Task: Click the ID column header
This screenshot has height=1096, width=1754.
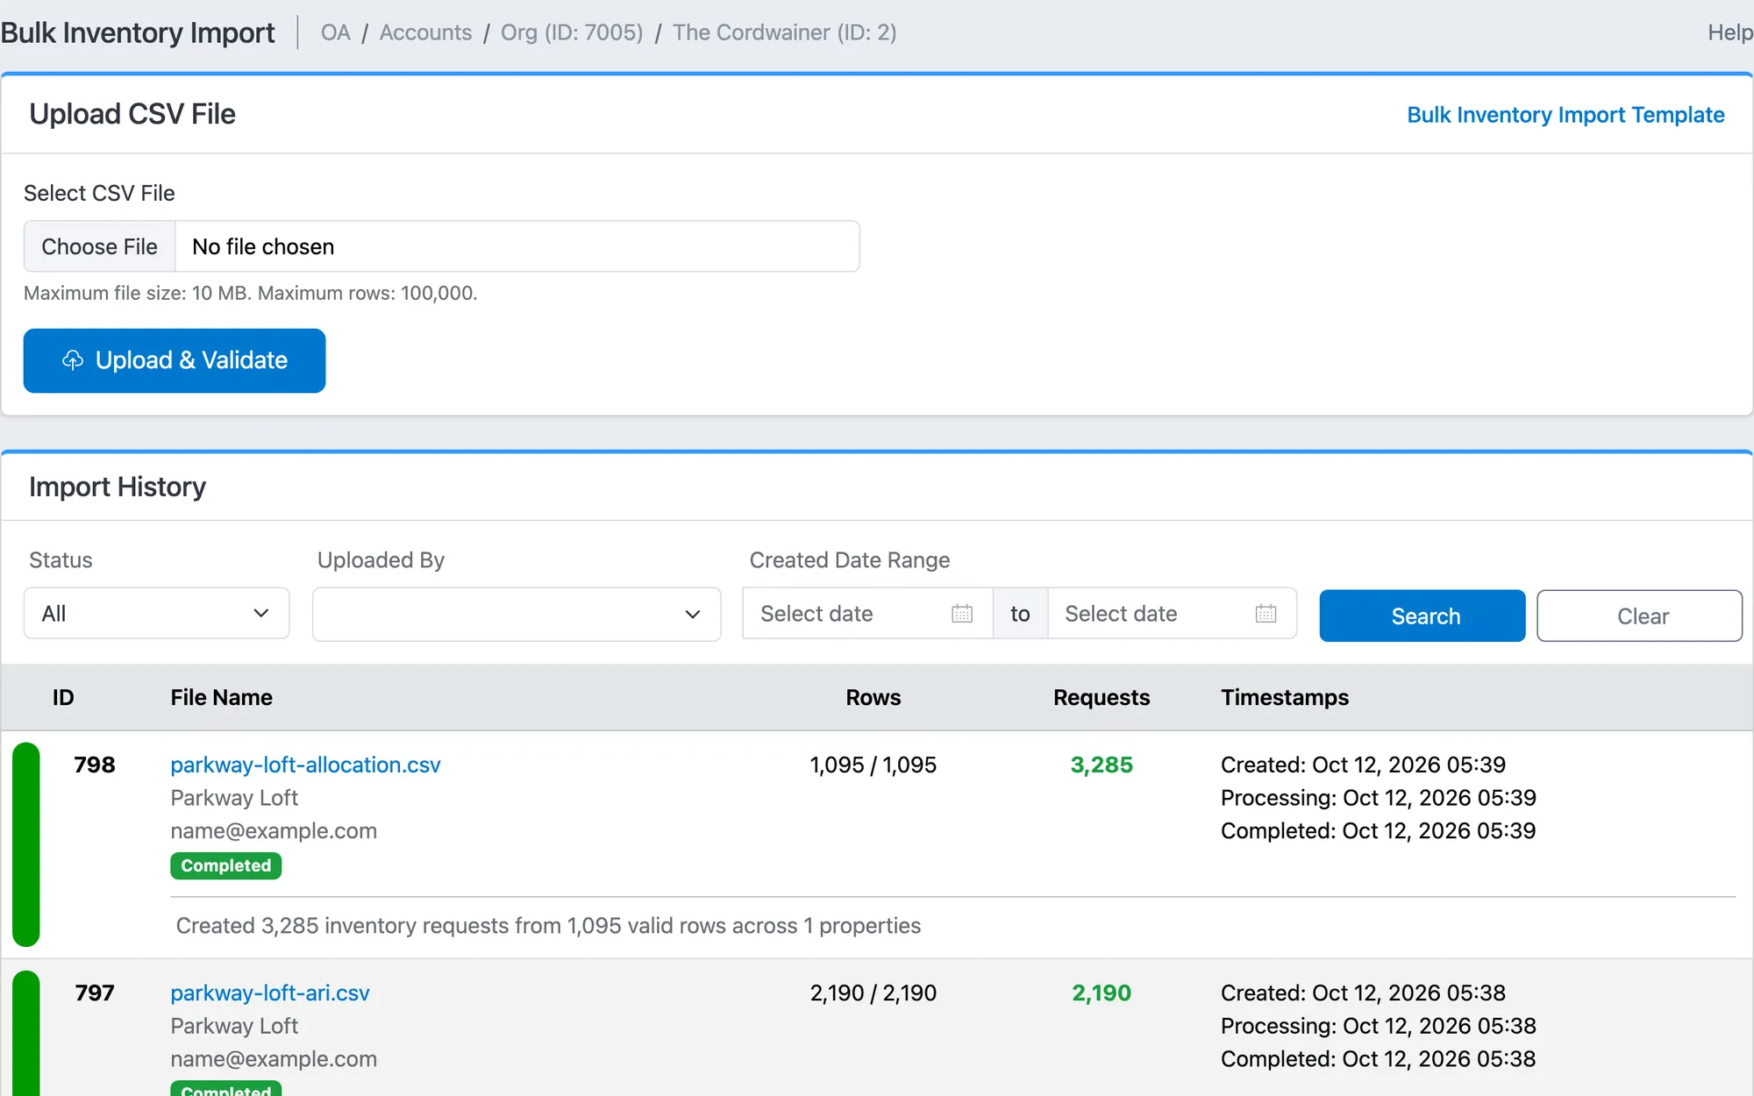Action: (63, 697)
